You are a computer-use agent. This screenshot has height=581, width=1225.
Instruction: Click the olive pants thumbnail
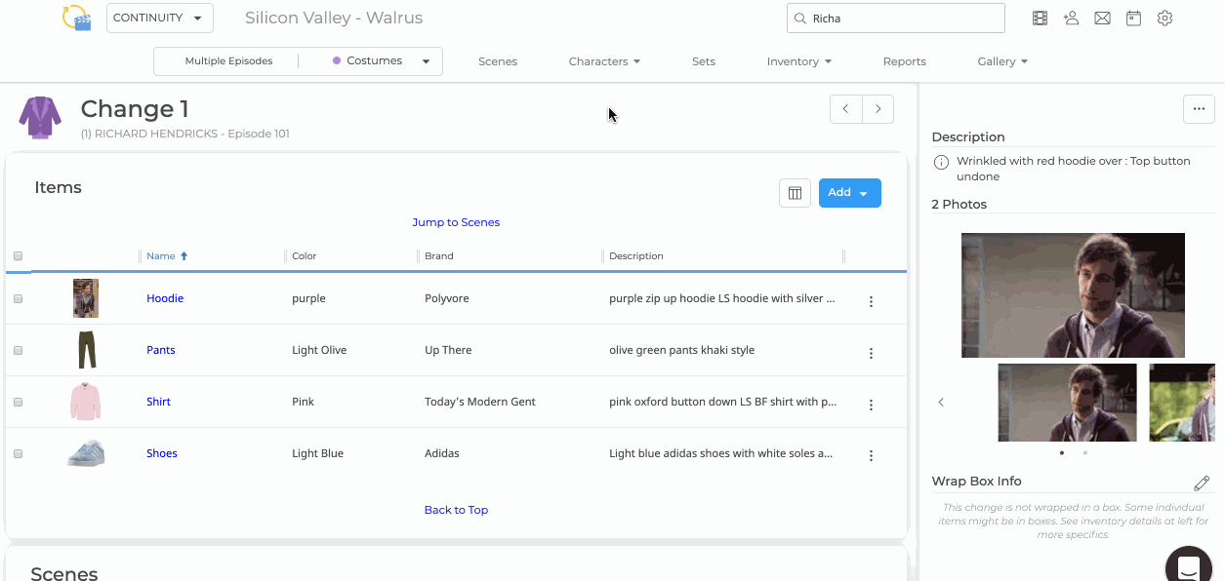tap(87, 350)
